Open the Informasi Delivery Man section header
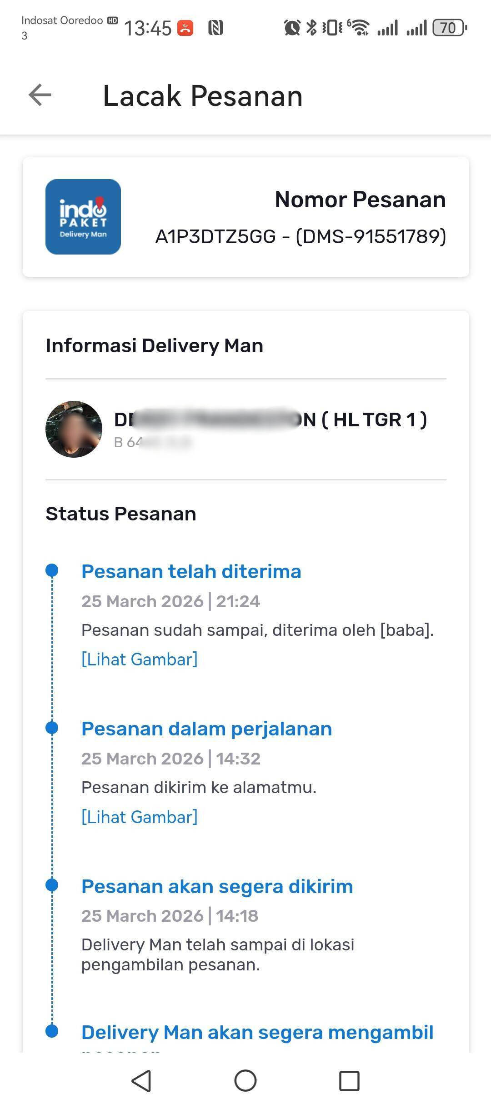Image resolution: width=491 pixels, height=1109 pixels. 154,345
